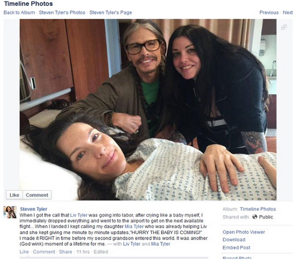This screenshot has height=264, width=298.
Task: Visit Steven Tyler's Page link
Action: point(111,13)
